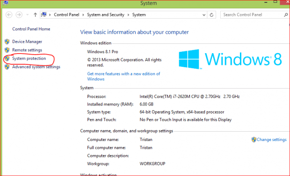Click the workgroup value 'WORKGROUP'
Image resolution: width=290 pixels, height=176 pixels.
152,164
